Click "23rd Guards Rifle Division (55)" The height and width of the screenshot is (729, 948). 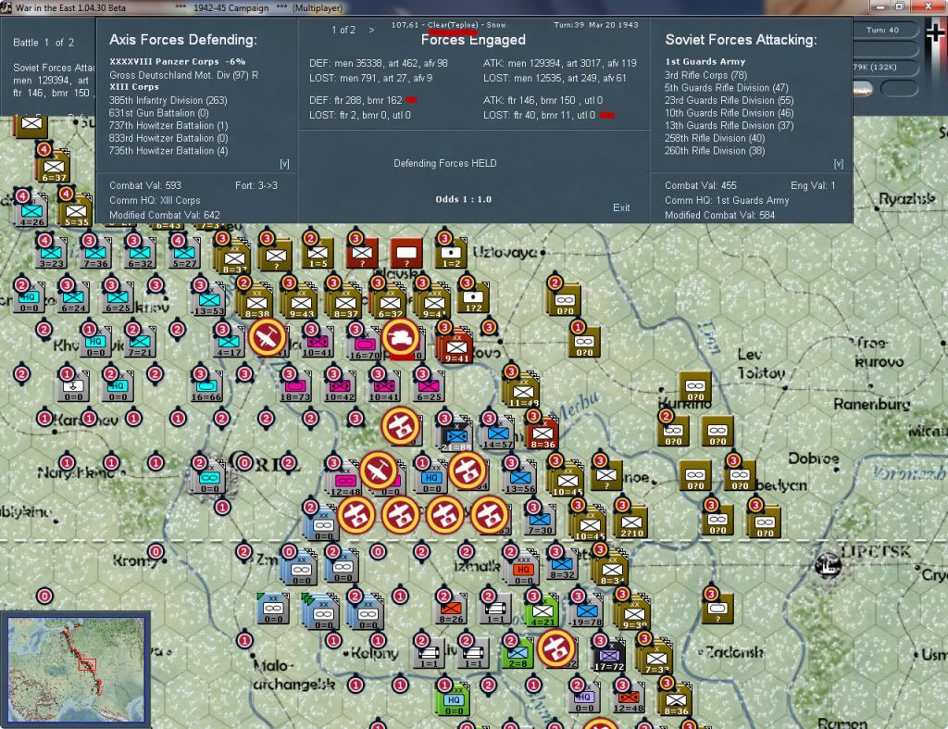730,100
